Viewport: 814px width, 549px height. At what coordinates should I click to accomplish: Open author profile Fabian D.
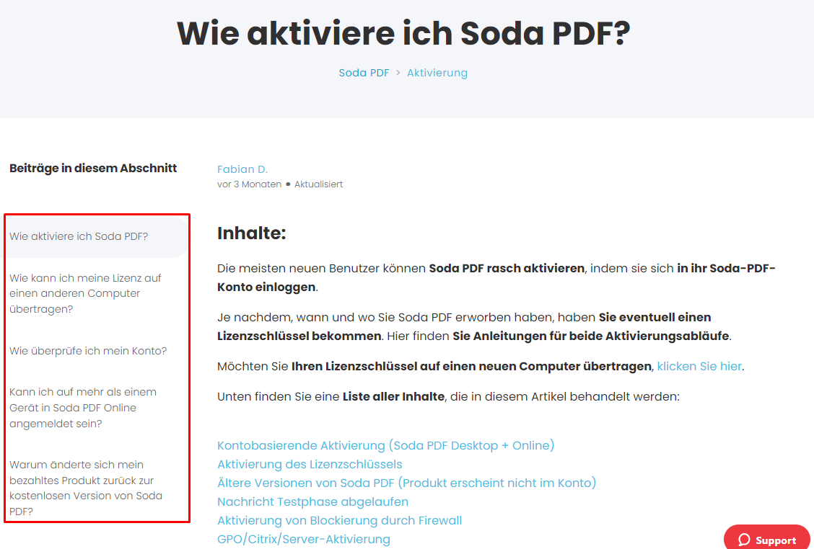[x=242, y=169]
